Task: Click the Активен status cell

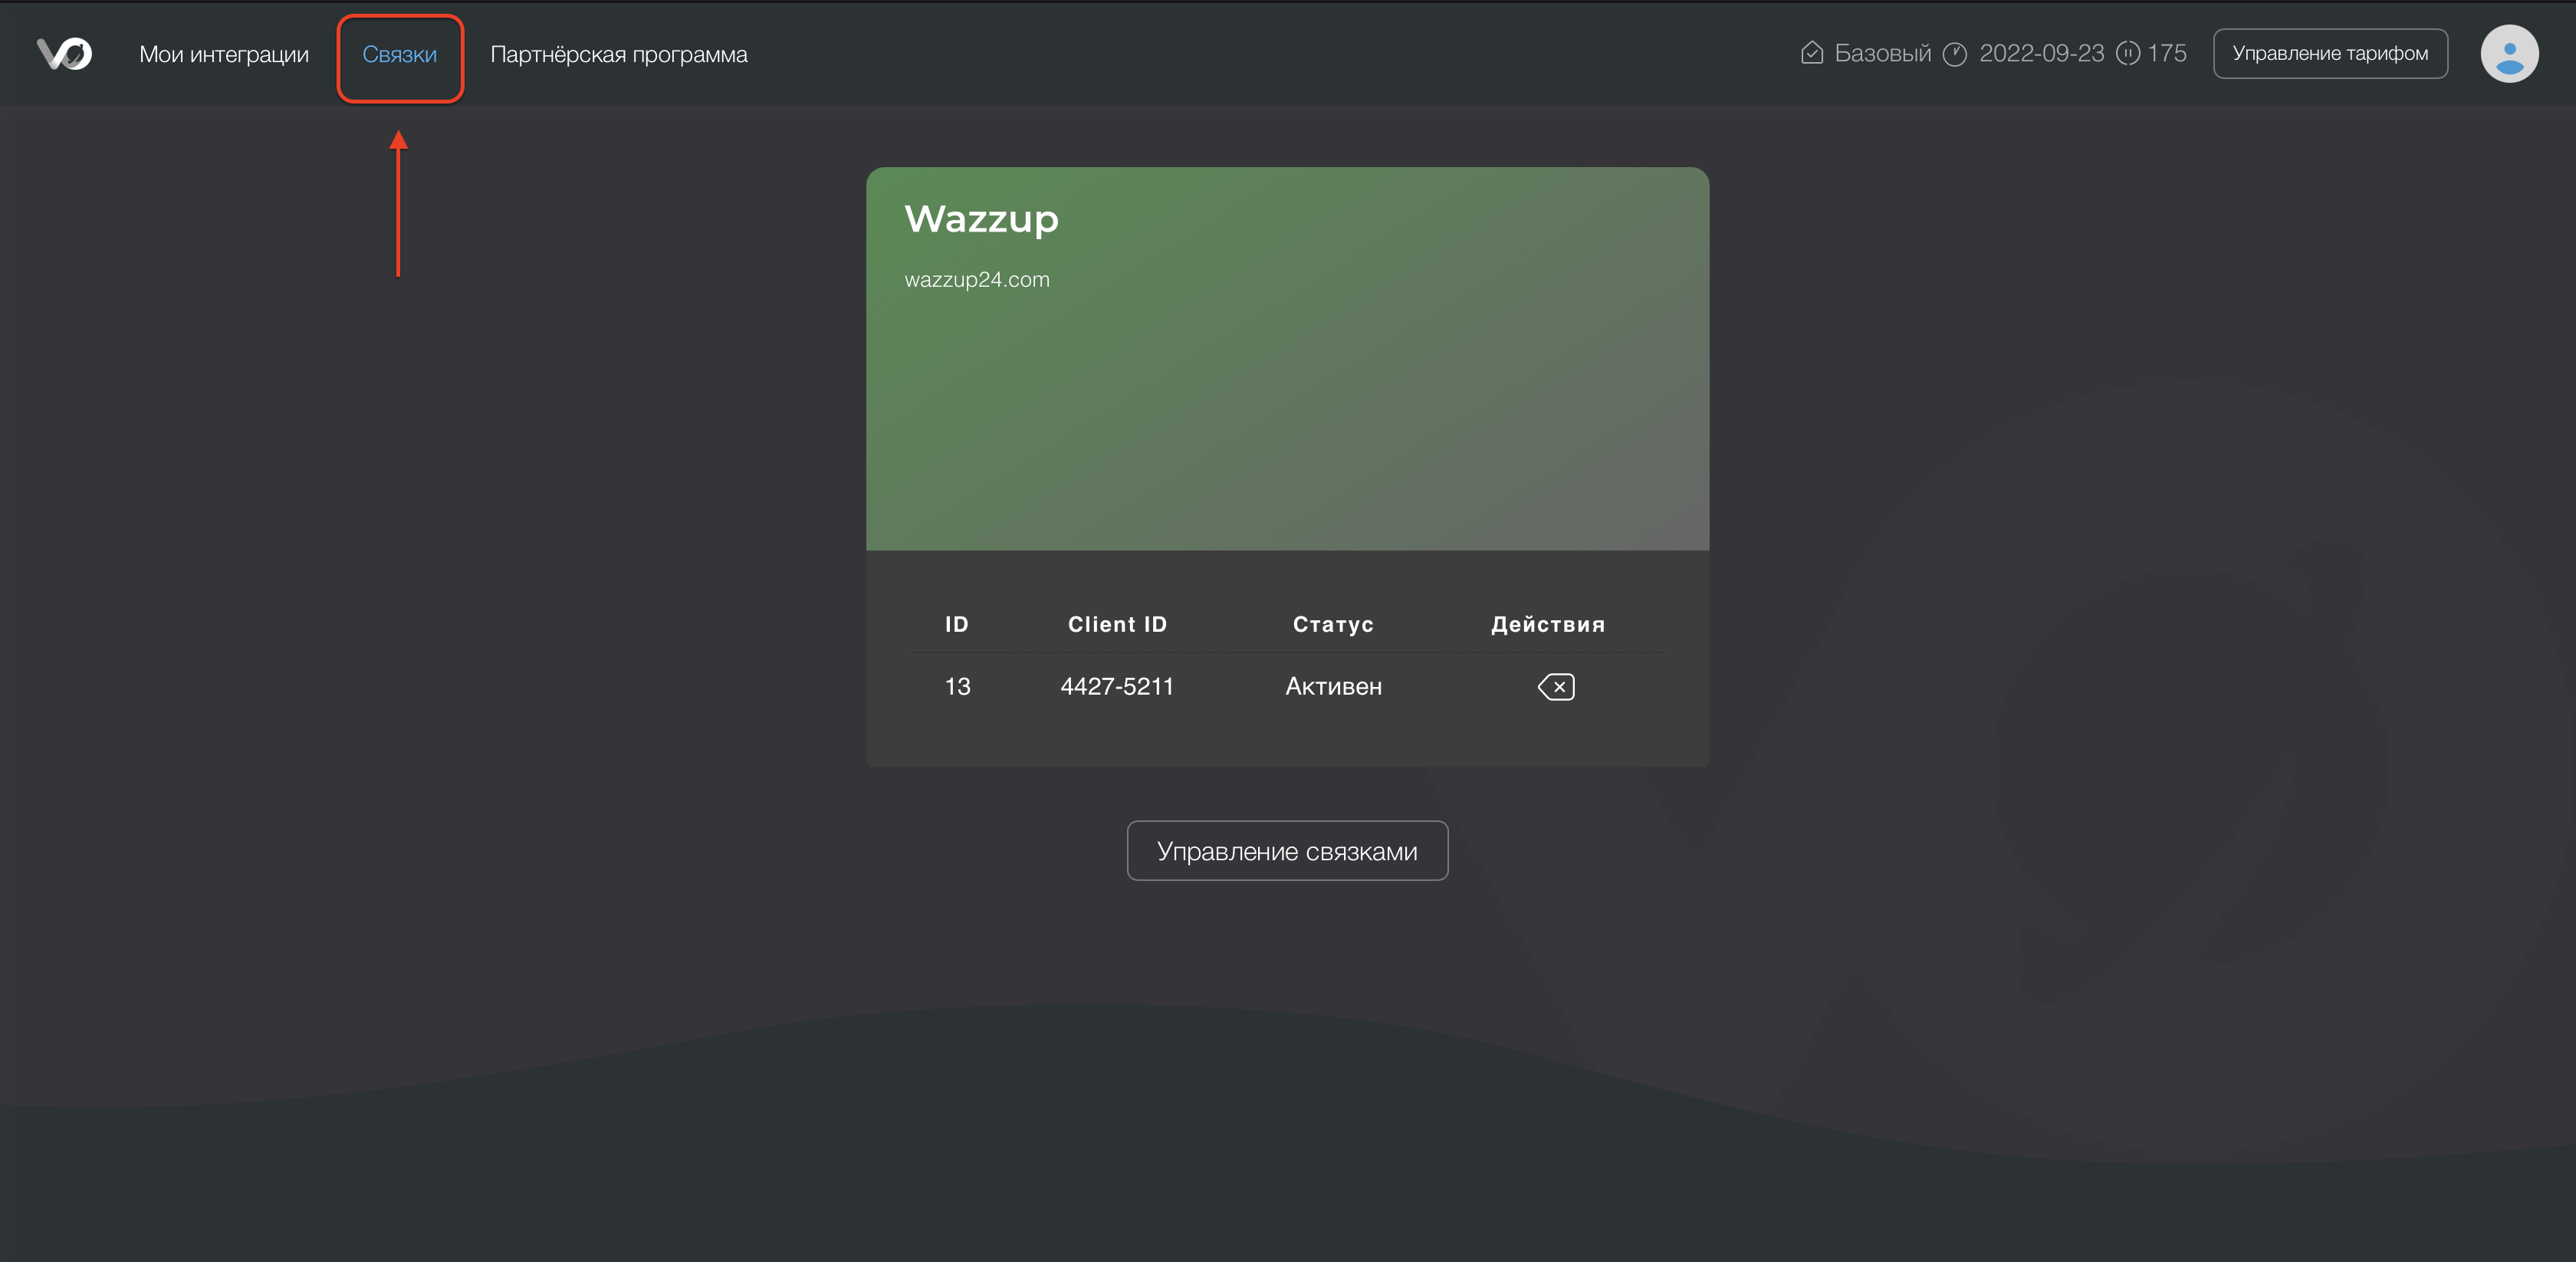Action: (x=1333, y=687)
